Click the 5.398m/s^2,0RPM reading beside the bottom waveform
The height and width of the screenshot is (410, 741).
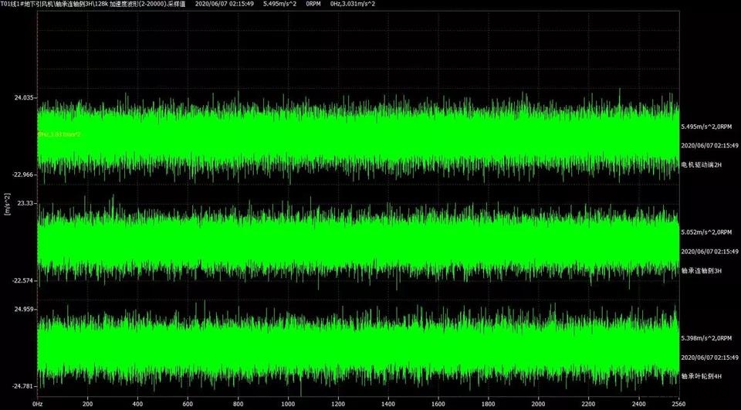(x=710, y=338)
